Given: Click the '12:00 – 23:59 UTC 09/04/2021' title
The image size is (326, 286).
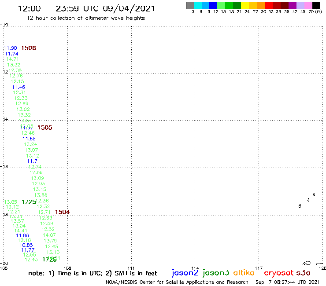Looking at the screenshot, I should (86, 9).
